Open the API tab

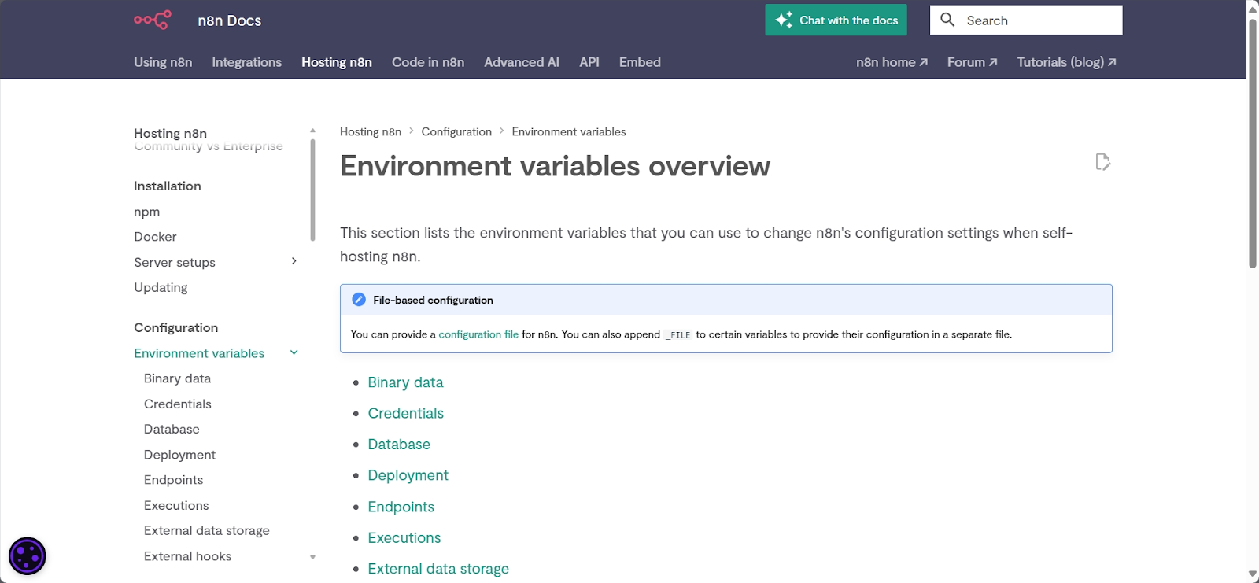coord(589,62)
